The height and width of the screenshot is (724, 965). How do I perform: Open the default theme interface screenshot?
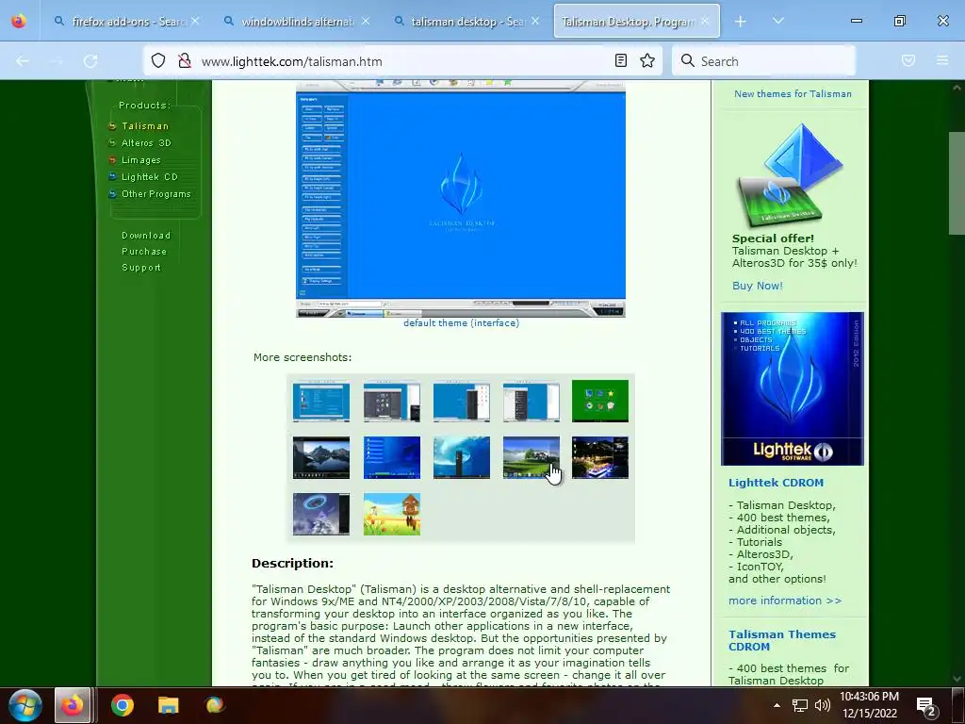[461, 198]
